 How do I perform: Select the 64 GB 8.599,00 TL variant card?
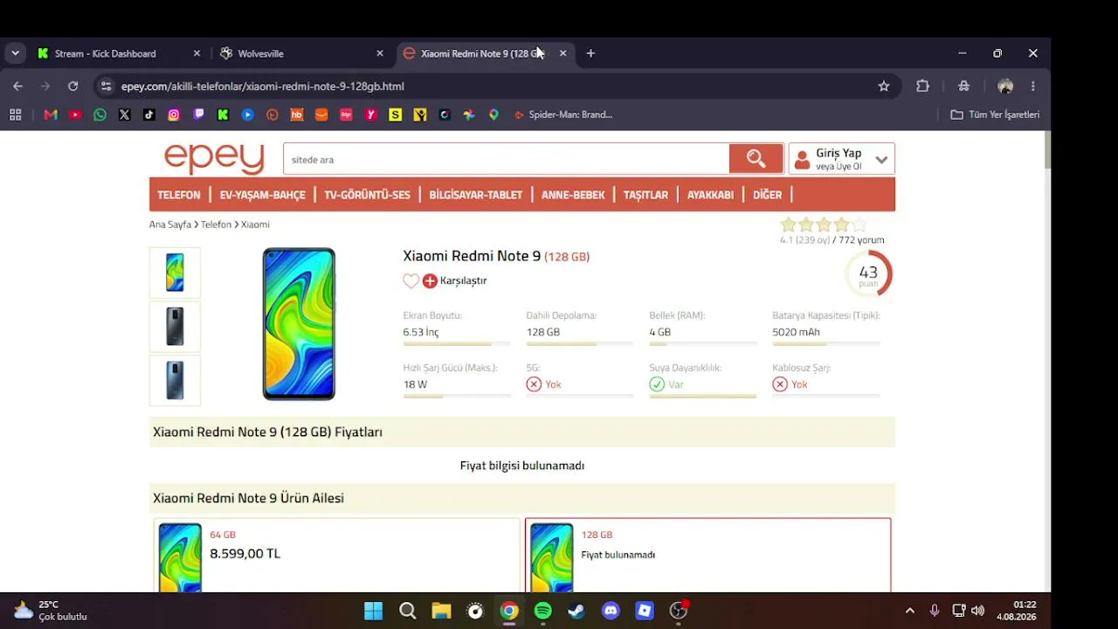coord(337,556)
